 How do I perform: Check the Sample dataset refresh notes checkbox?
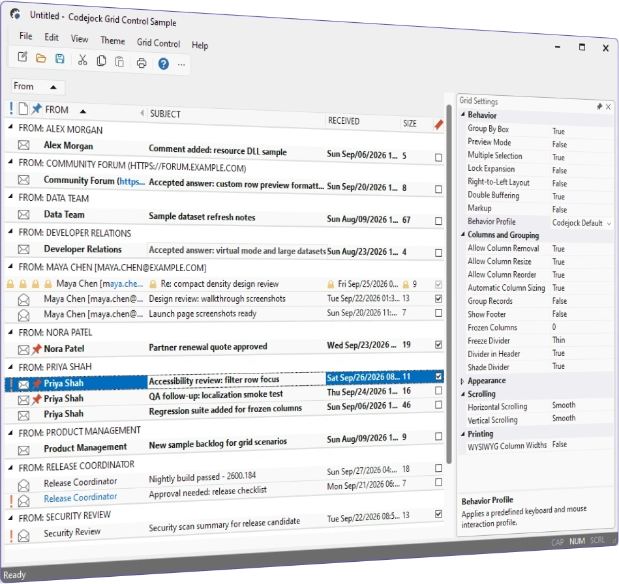(438, 221)
